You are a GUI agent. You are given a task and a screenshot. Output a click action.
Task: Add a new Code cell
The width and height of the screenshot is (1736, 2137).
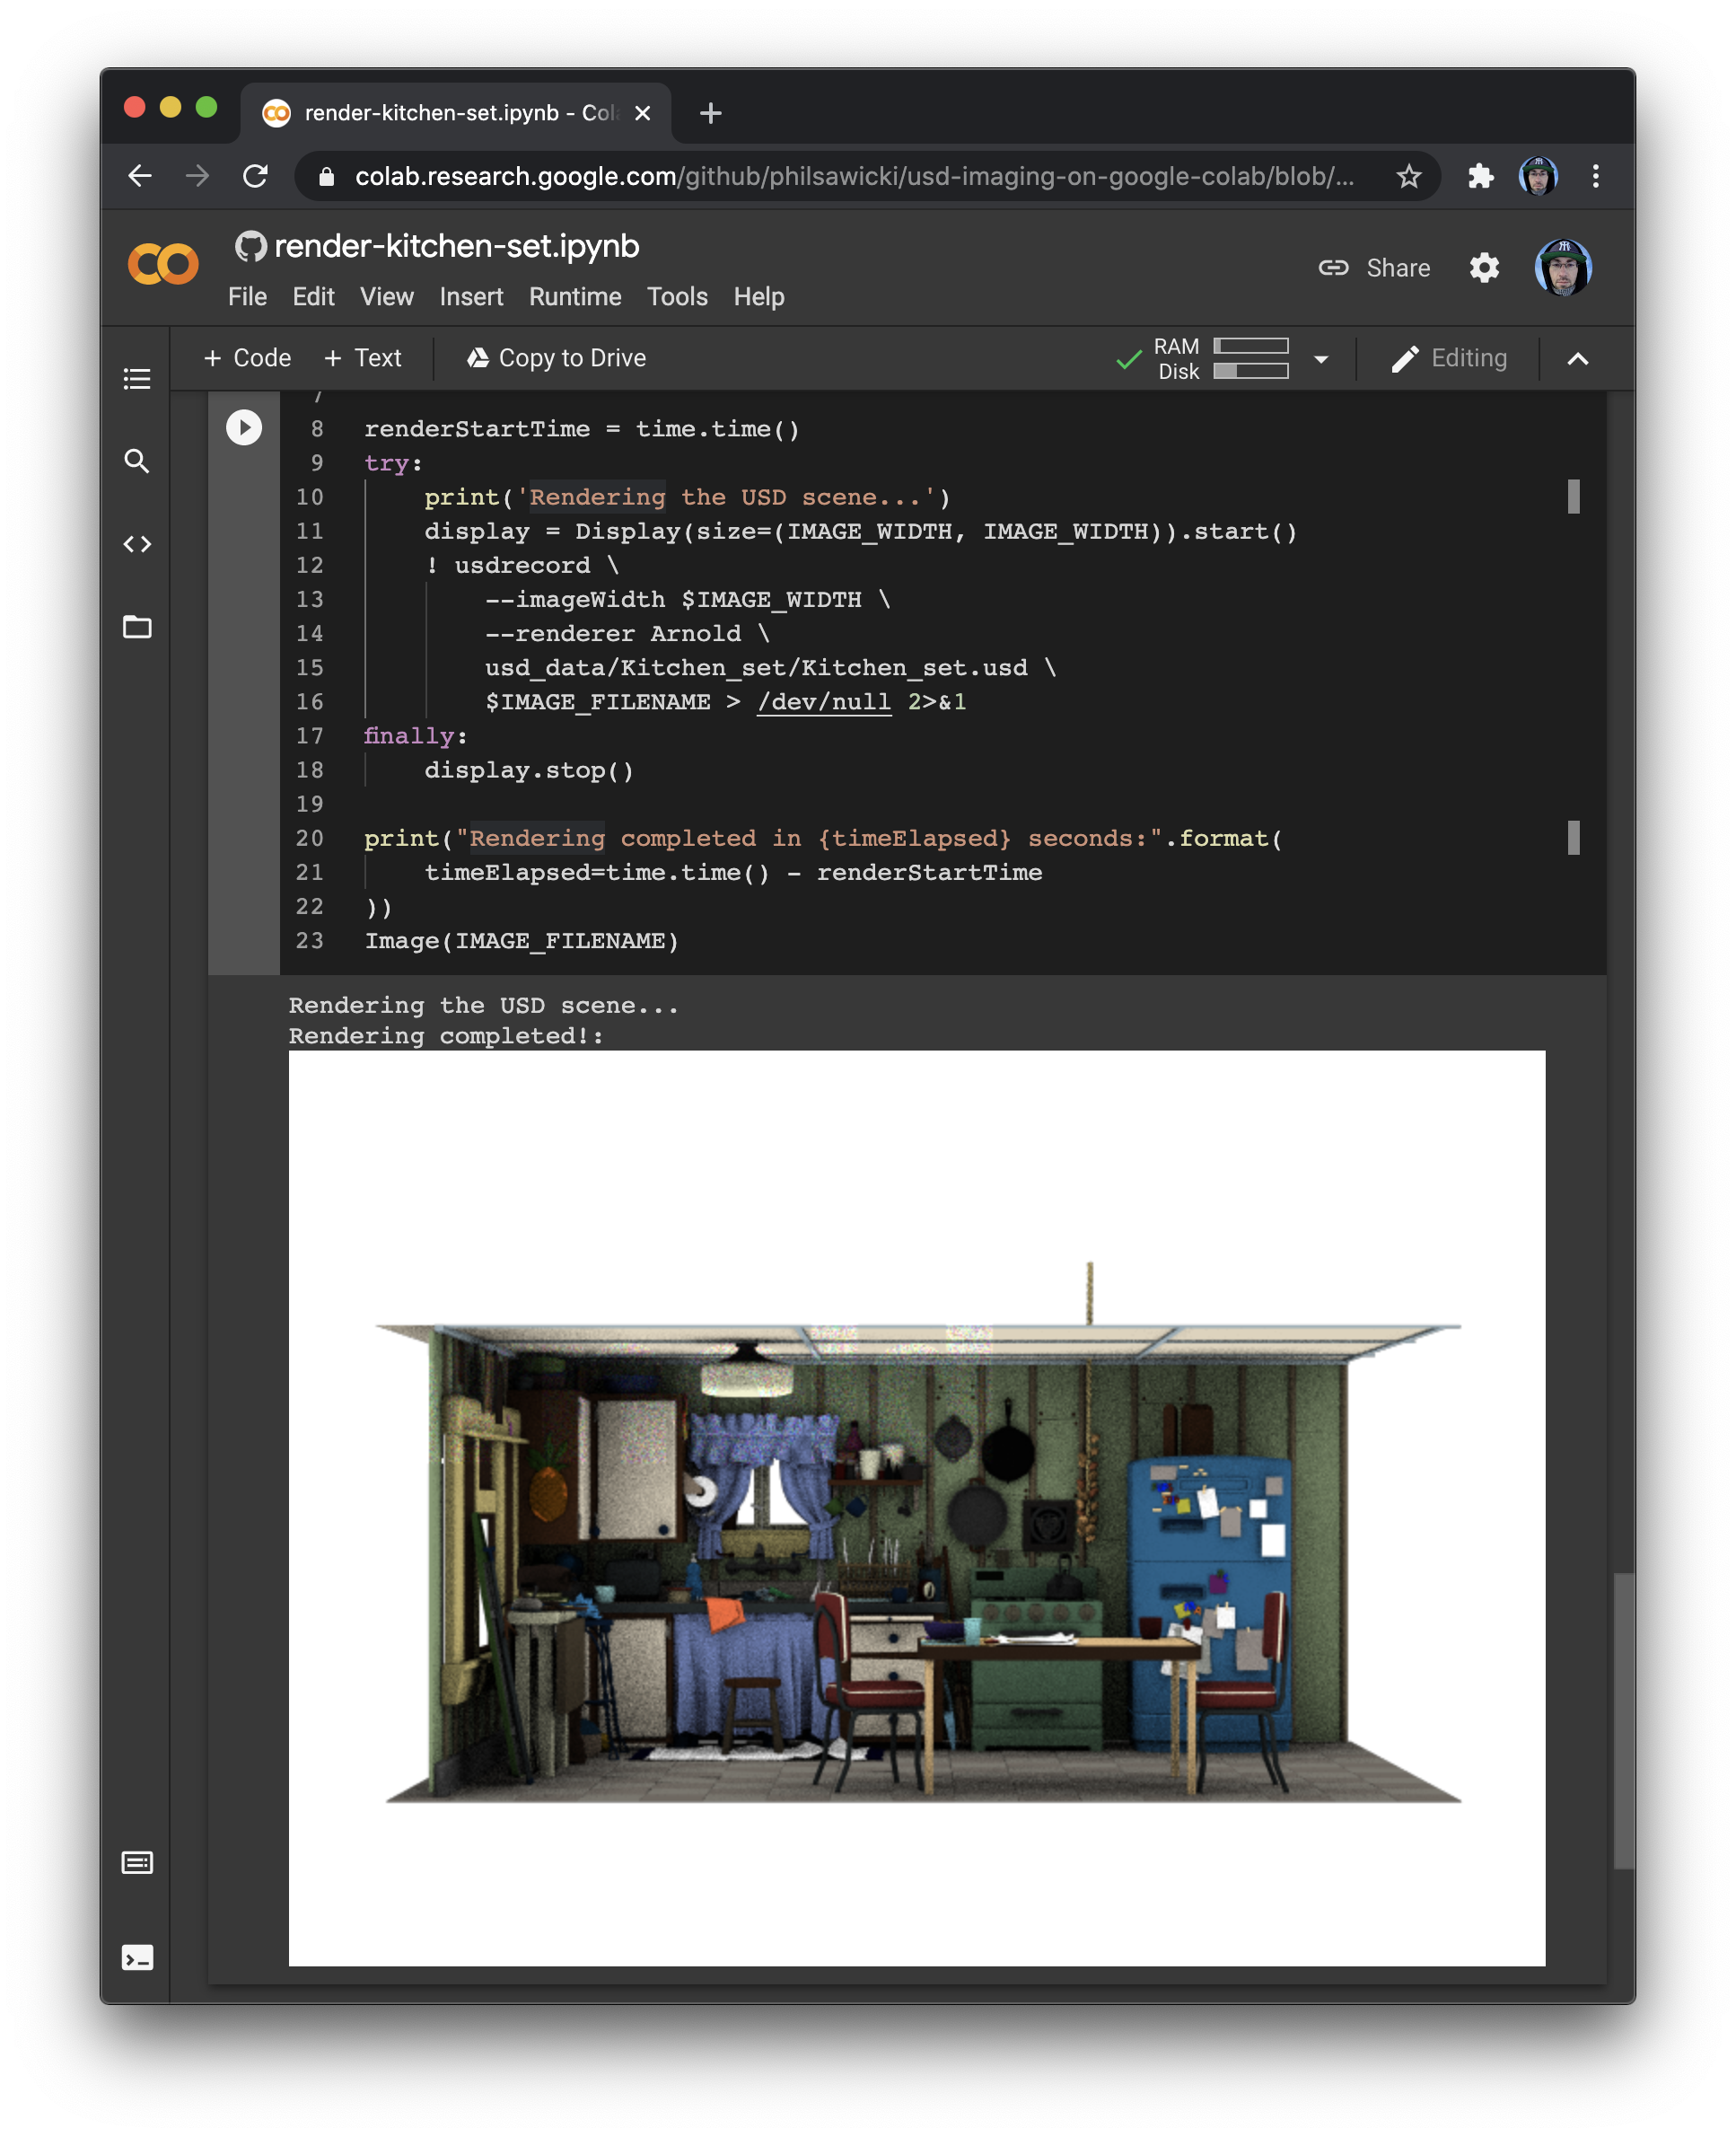(x=247, y=358)
